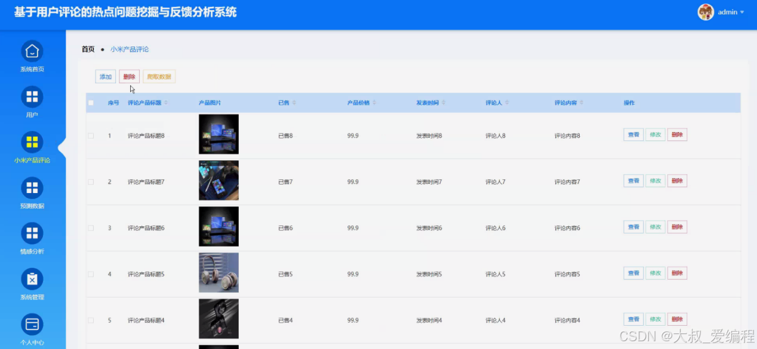Sort by 已售 column arrows
757x349 pixels.
(x=294, y=103)
